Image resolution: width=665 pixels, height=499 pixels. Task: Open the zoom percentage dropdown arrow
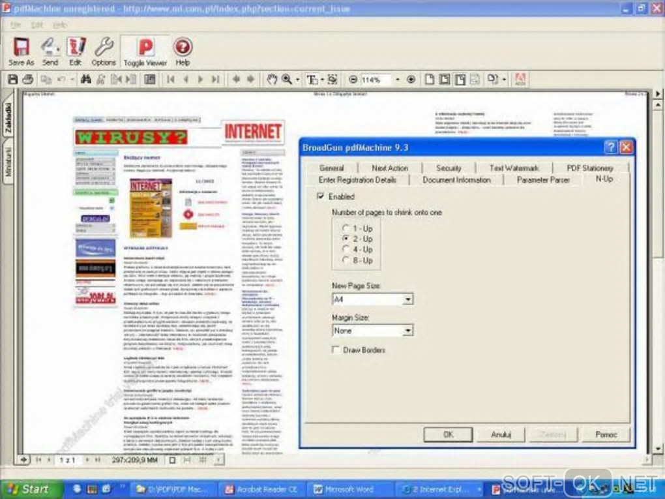click(398, 80)
